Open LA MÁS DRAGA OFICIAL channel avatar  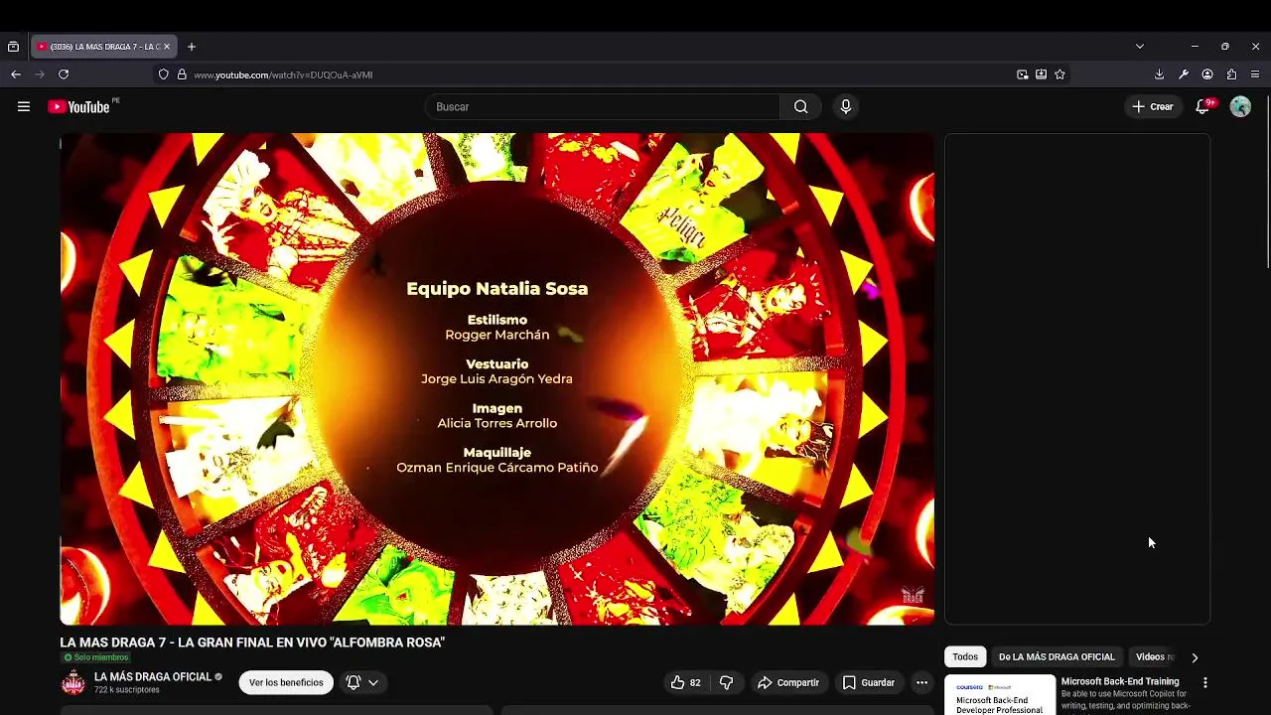pos(73,682)
